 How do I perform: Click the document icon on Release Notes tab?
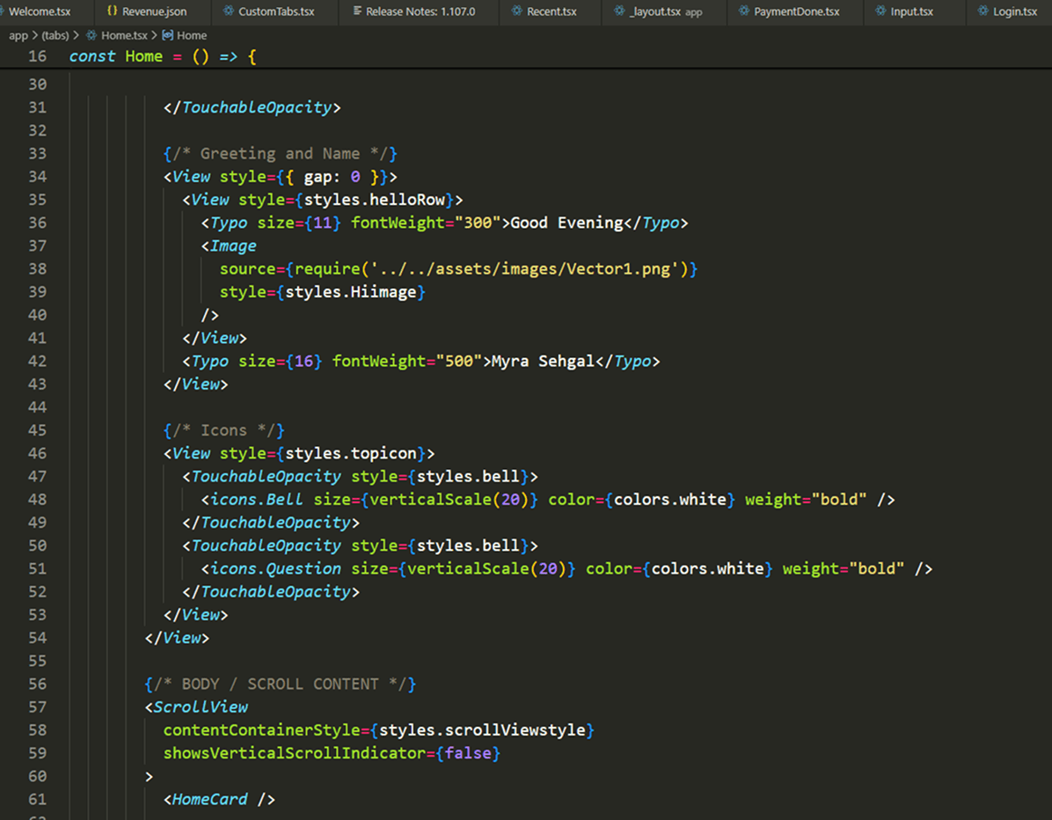coord(357,11)
